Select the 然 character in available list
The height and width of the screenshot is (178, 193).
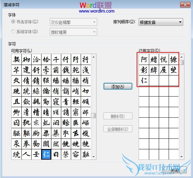click(56, 144)
